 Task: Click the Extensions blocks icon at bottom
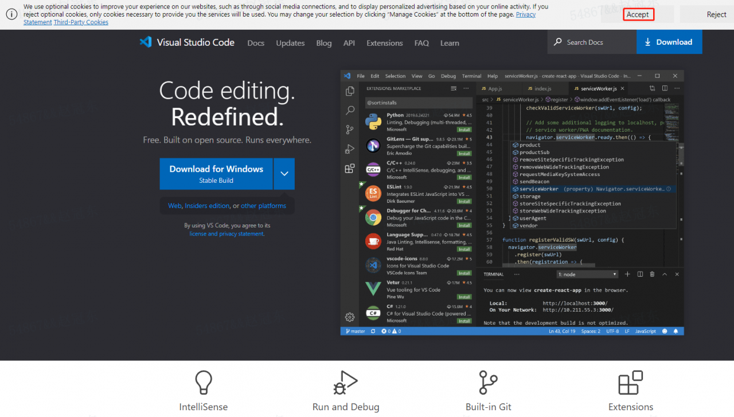631,382
